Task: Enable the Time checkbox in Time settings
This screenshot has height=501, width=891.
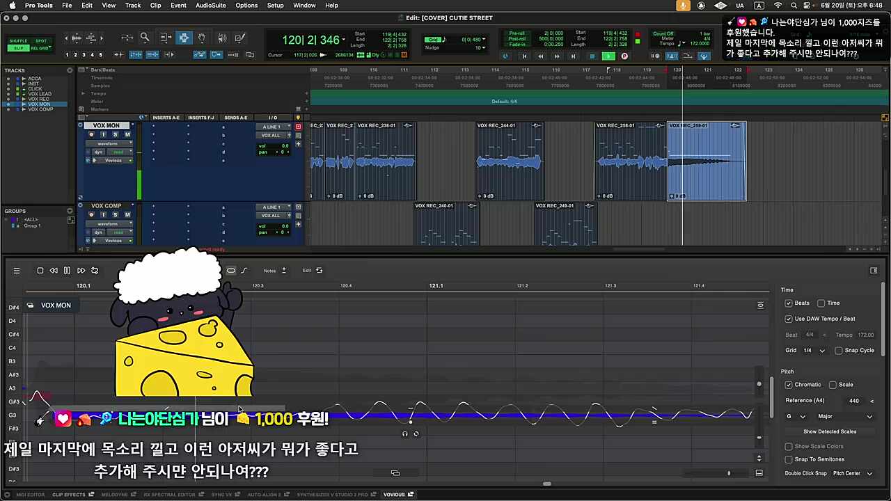Action: (821, 303)
